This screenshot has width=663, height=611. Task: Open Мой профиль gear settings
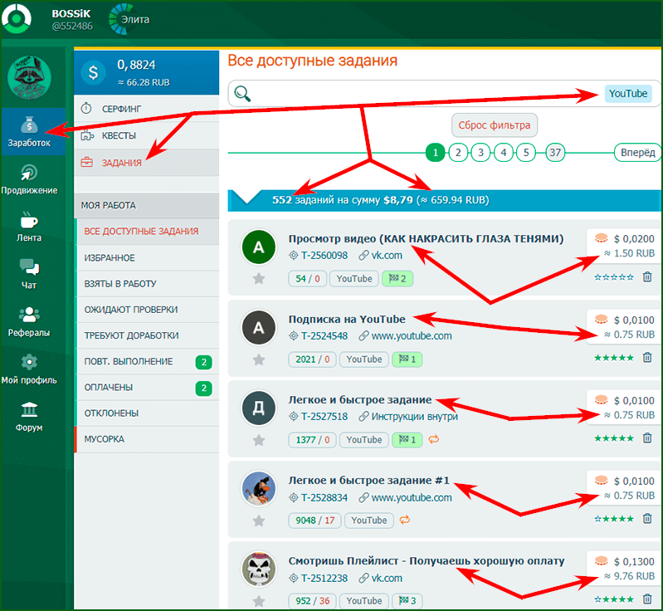(29, 369)
